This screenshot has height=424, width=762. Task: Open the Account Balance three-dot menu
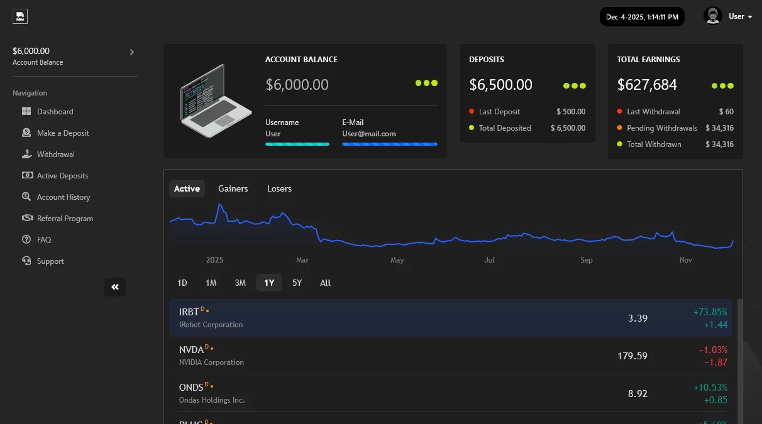pos(426,82)
